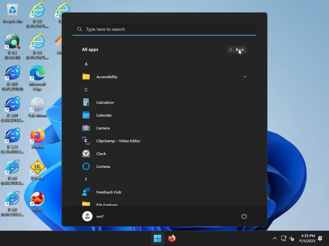Select the IE 9.1 icon beside IE 1.5

point(37,46)
